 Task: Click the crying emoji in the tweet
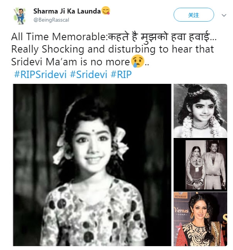[x=137, y=61]
